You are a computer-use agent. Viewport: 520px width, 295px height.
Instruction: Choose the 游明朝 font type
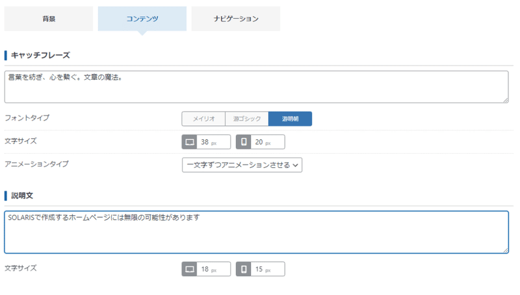click(290, 119)
